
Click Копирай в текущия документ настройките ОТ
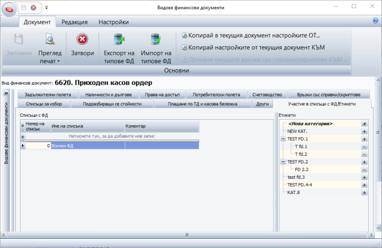[251, 36]
